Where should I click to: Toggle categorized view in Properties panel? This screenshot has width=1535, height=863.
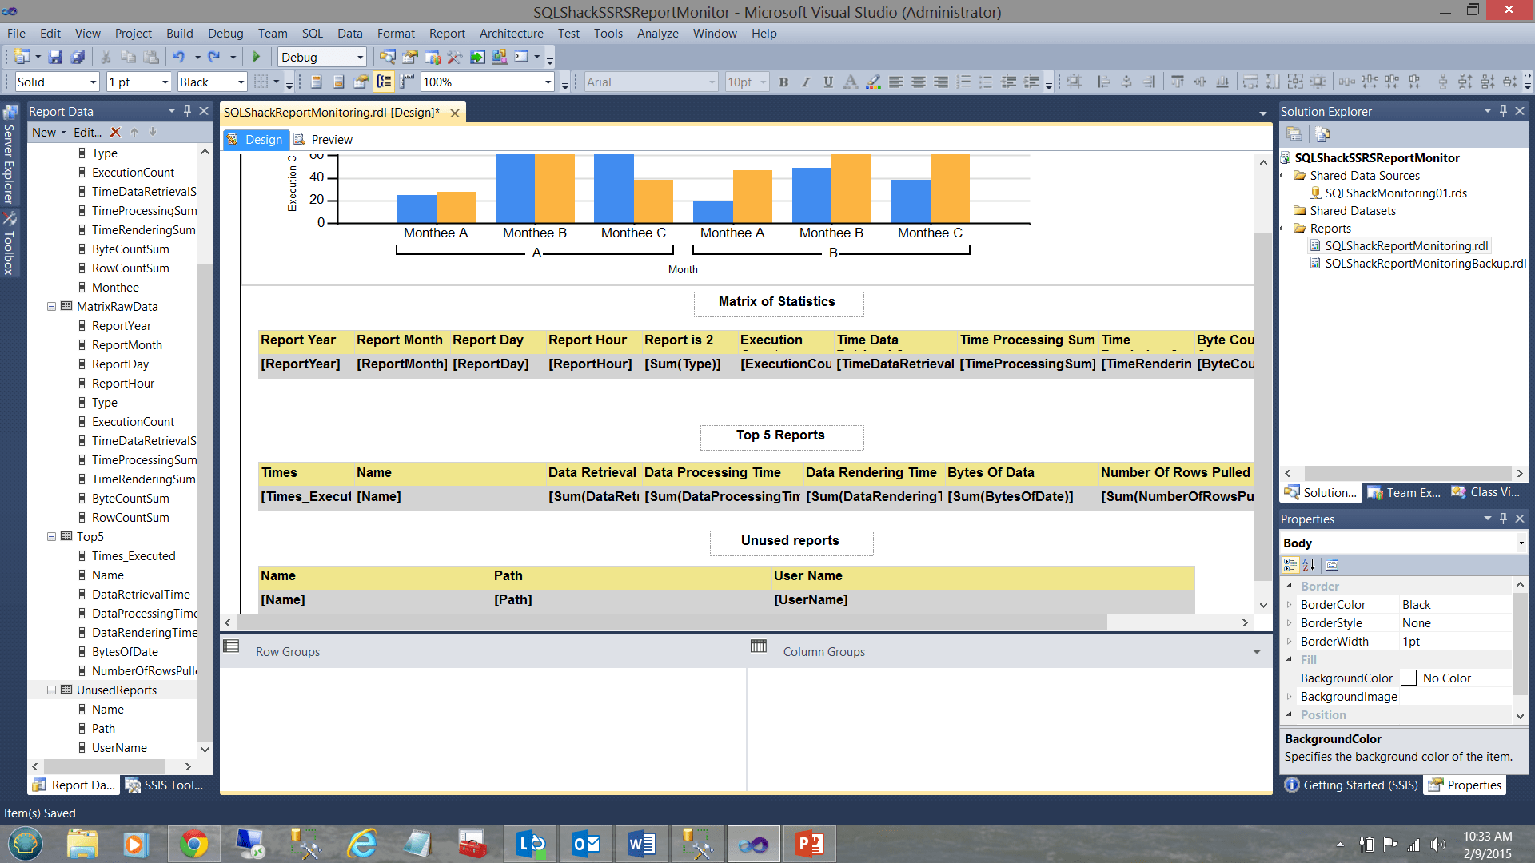(x=1290, y=565)
